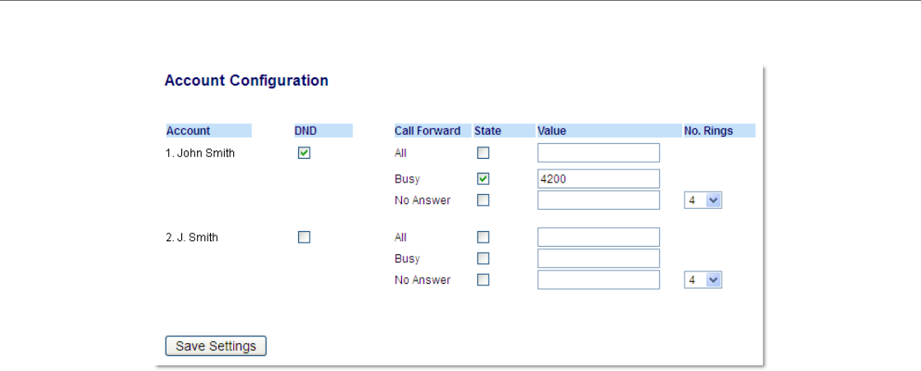Click the Save Settings button
The height and width of the screenshot is (371, 921).
[216, 346]
